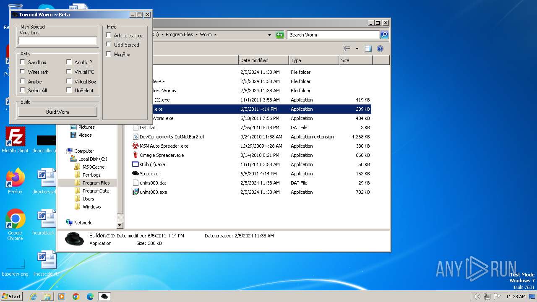Open Explorer help question mark icon
The width and height of the screenshot is (537, 302).
click(x=380, y=49)
